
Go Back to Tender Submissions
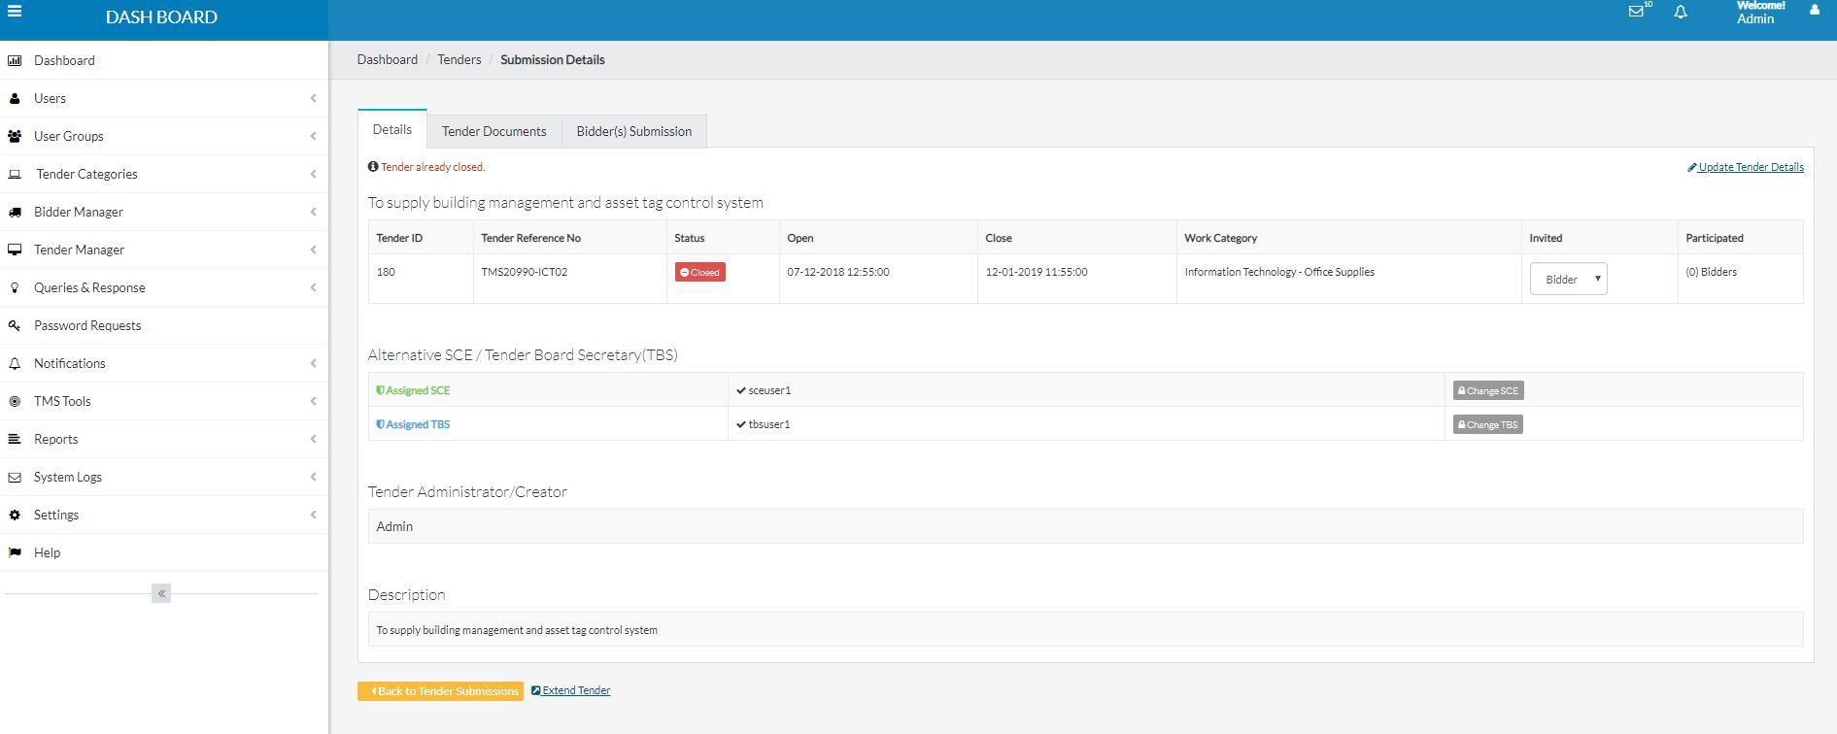pos(440,690)
